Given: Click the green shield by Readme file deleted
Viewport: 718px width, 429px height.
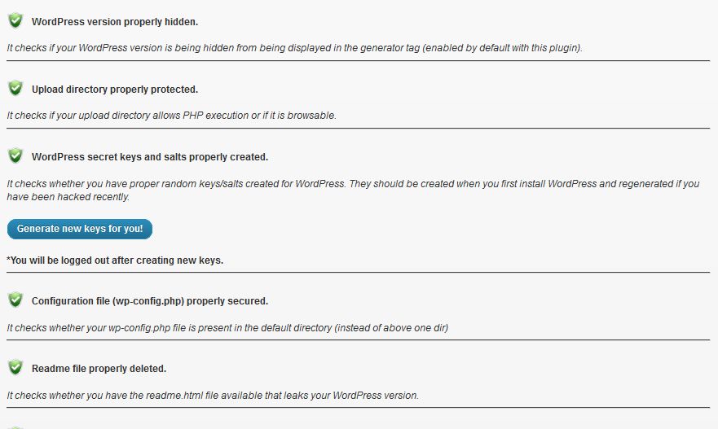Looking at the screenshot, I should coord(15,368).
